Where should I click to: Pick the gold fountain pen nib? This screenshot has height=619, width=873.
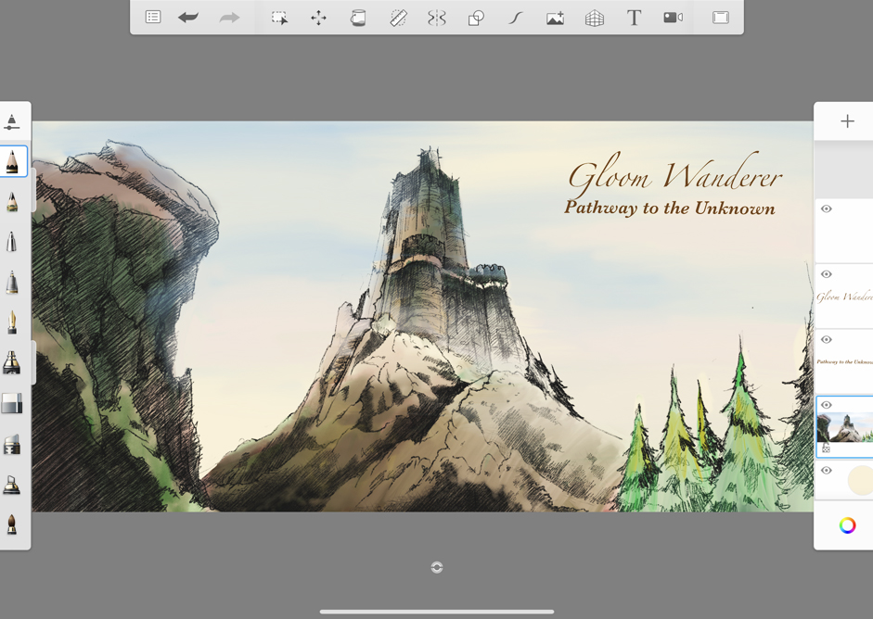(12, 322)
